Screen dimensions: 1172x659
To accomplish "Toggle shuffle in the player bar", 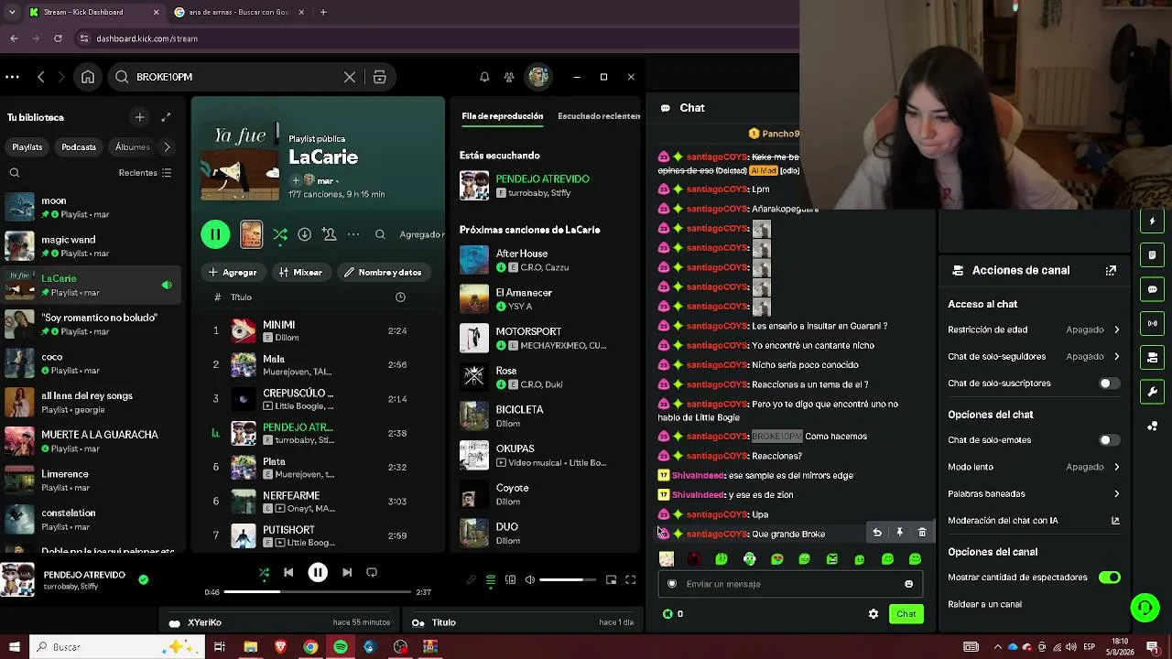I will [x=264, y=573].
